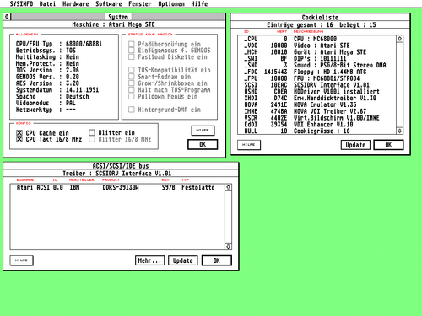Click OK in the System window
The width and height of the screenshot is (422, 316).
click(x=203, y=144)
